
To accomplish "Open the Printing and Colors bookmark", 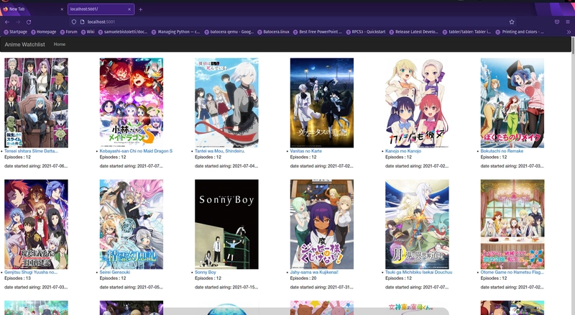I will pos(520,32).
